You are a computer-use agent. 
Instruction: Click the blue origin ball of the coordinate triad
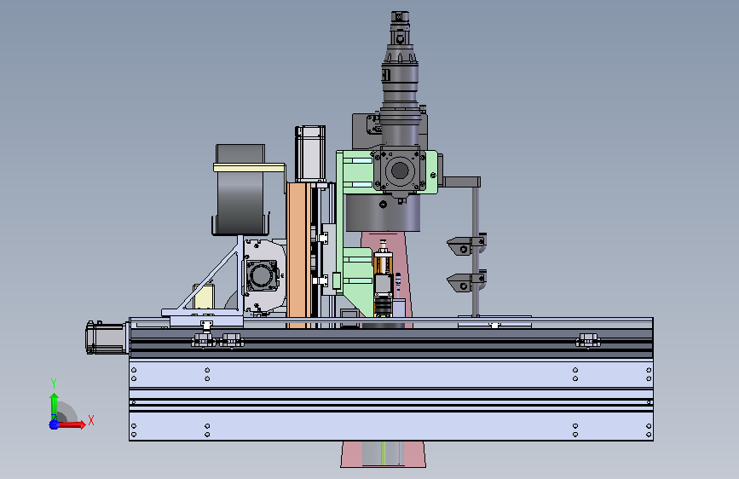coord(54,424)
